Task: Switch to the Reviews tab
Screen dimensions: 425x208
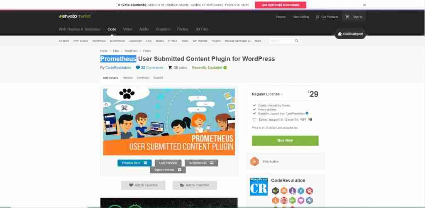Action: click(x=127, y=78)
